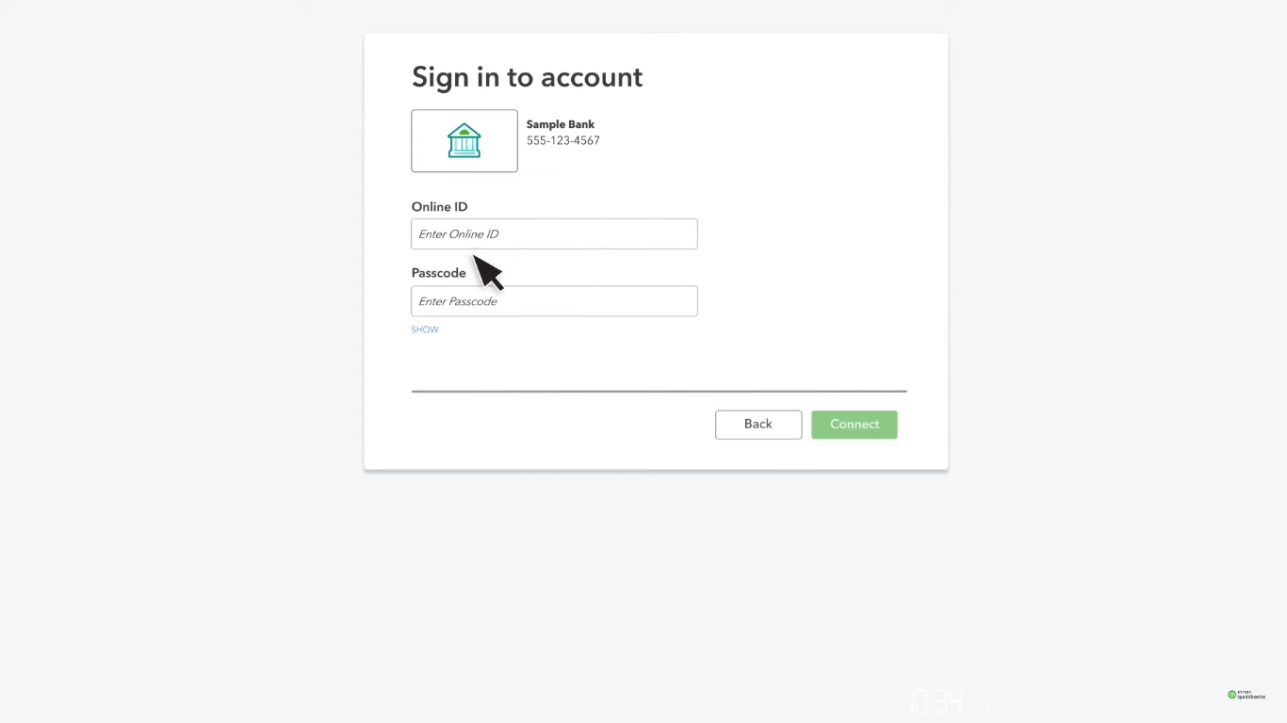Image resolution: width=1287 pixels, height=723 pixels.
Task: Toggle passcode visibility with the SHOW control
Action: (x=424, y=329)
